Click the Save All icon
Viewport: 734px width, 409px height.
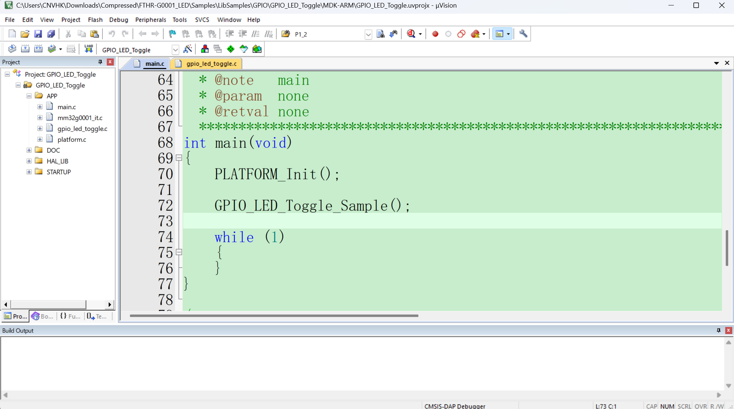(51, 34)
